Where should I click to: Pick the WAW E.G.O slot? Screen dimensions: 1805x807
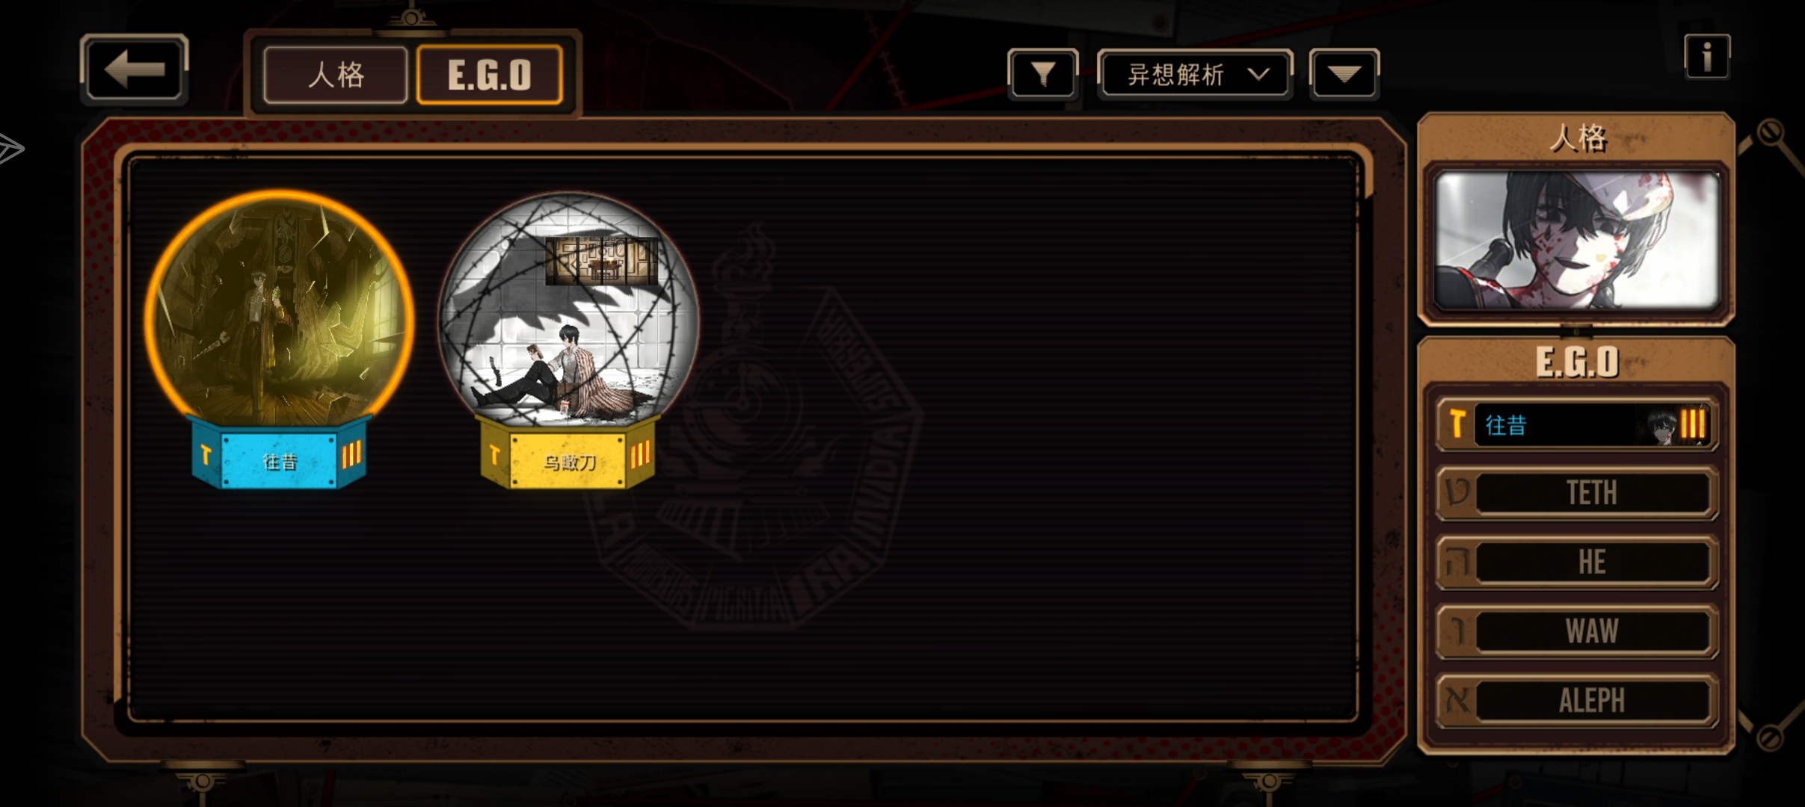click(1577, 631)
